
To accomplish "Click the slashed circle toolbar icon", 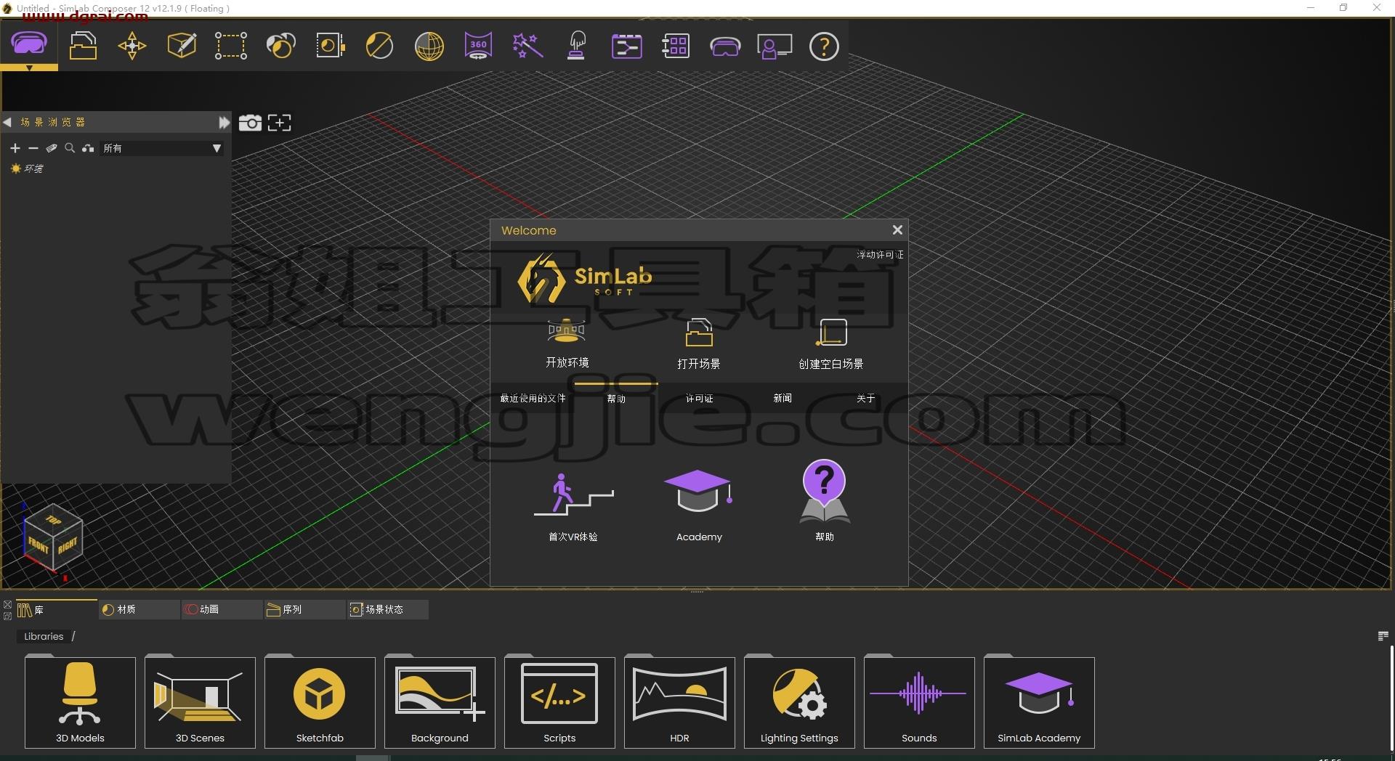I will coord(379,46).
